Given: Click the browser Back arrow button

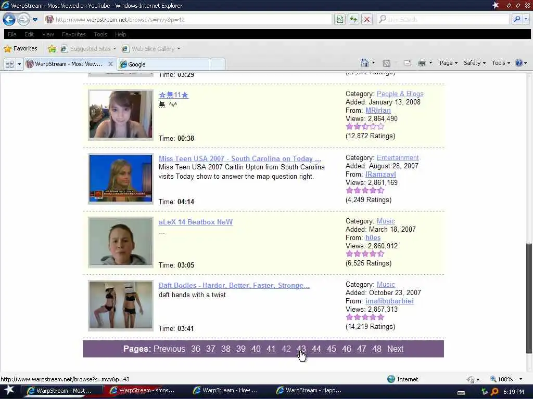Looking at the screenshot, I should [9, 19].
